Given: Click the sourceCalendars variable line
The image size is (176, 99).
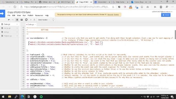Looking at the screenshot, I should (x=37, y=38).
